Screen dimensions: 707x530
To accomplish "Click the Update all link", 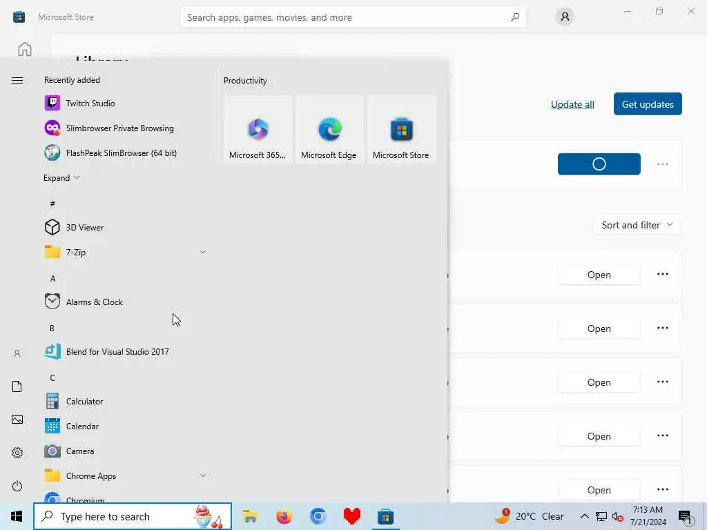I will (x=572, y=105).
